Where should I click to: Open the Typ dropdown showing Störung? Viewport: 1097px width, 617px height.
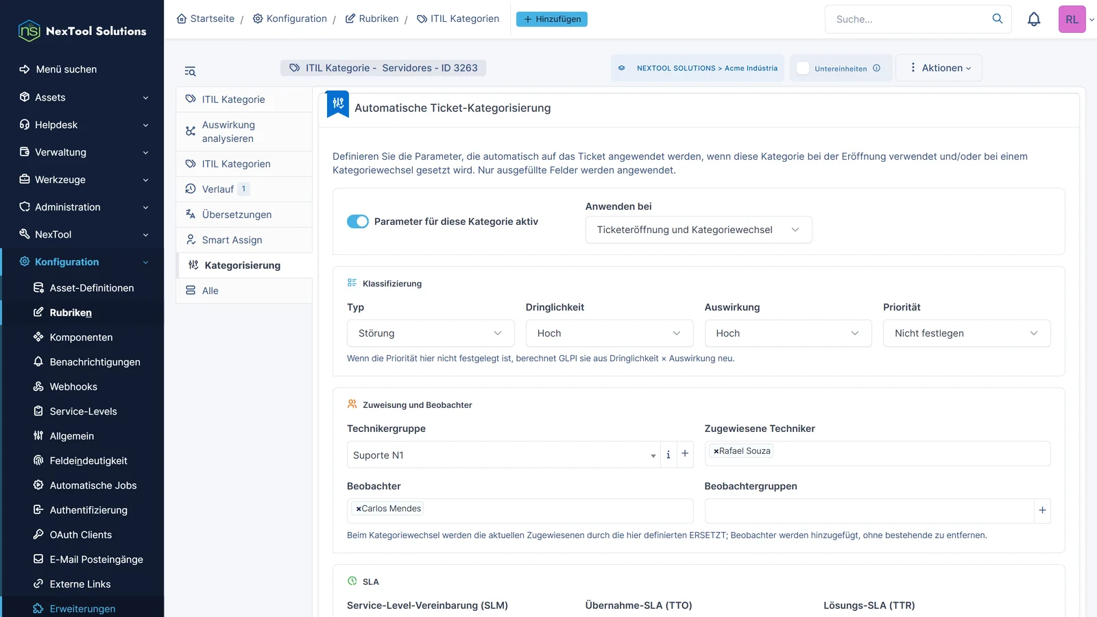pyautogui.click(x=431, y=333)
